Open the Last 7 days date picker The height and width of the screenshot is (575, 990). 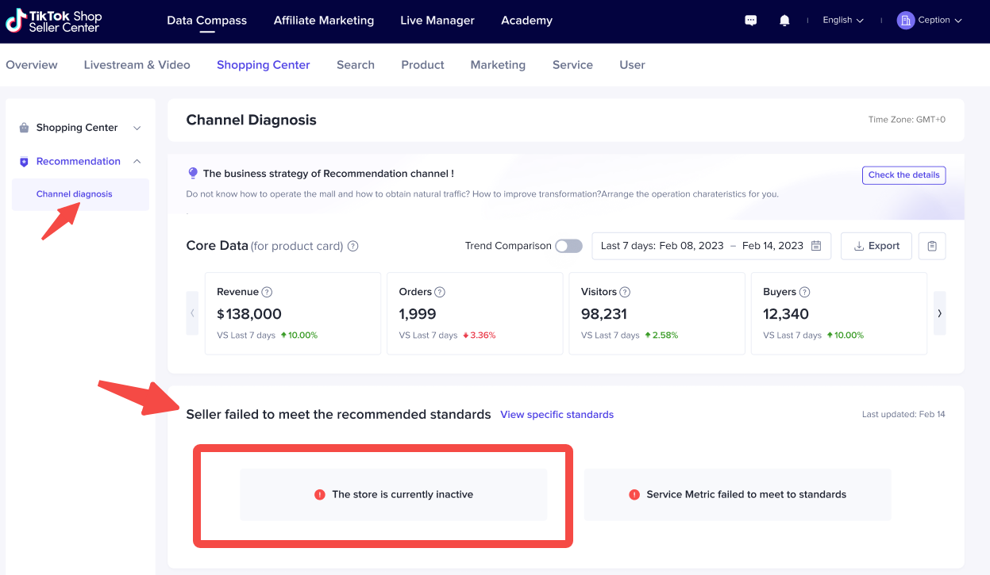pyautogui.click(x=711, y=246)
